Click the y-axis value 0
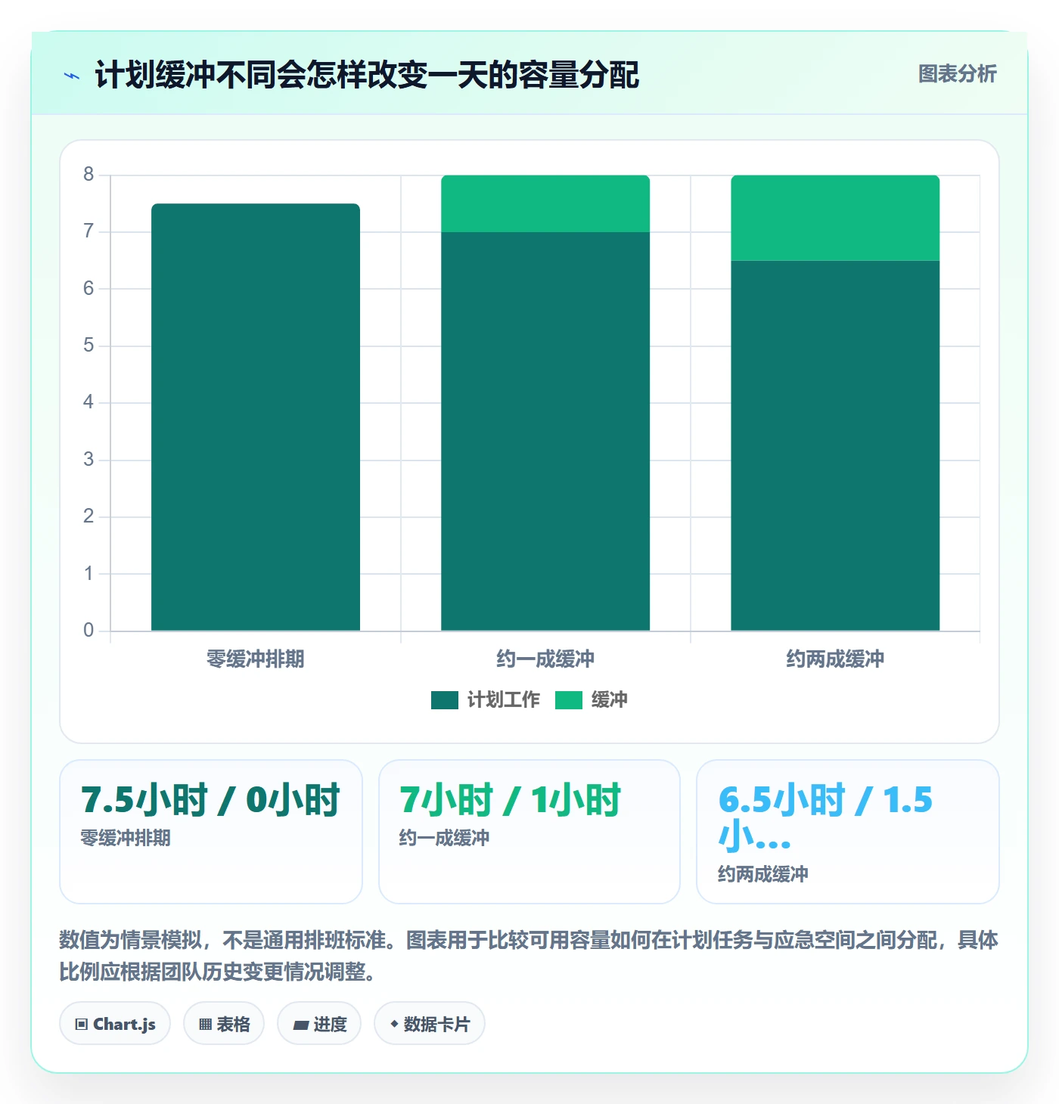Image resolution: width=1059 pixels, height=1104 pixels. 89,631
